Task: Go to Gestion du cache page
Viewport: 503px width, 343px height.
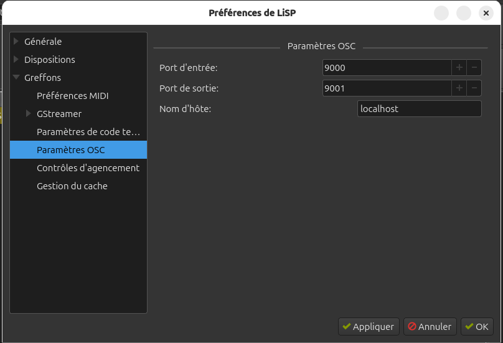Action: tap(72, 186)
